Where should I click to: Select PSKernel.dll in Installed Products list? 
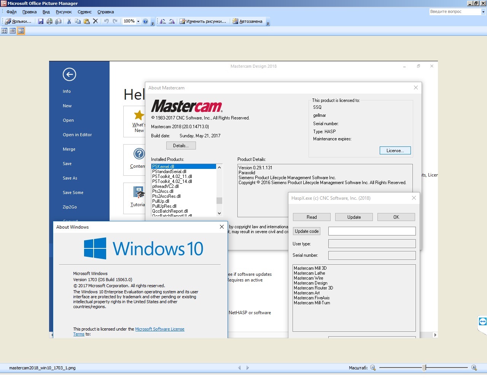(x=183, y=167)
